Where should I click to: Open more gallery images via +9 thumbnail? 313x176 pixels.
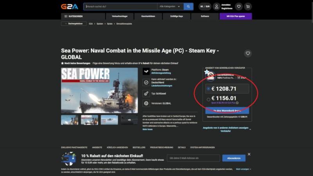click(x=129, y=120)
